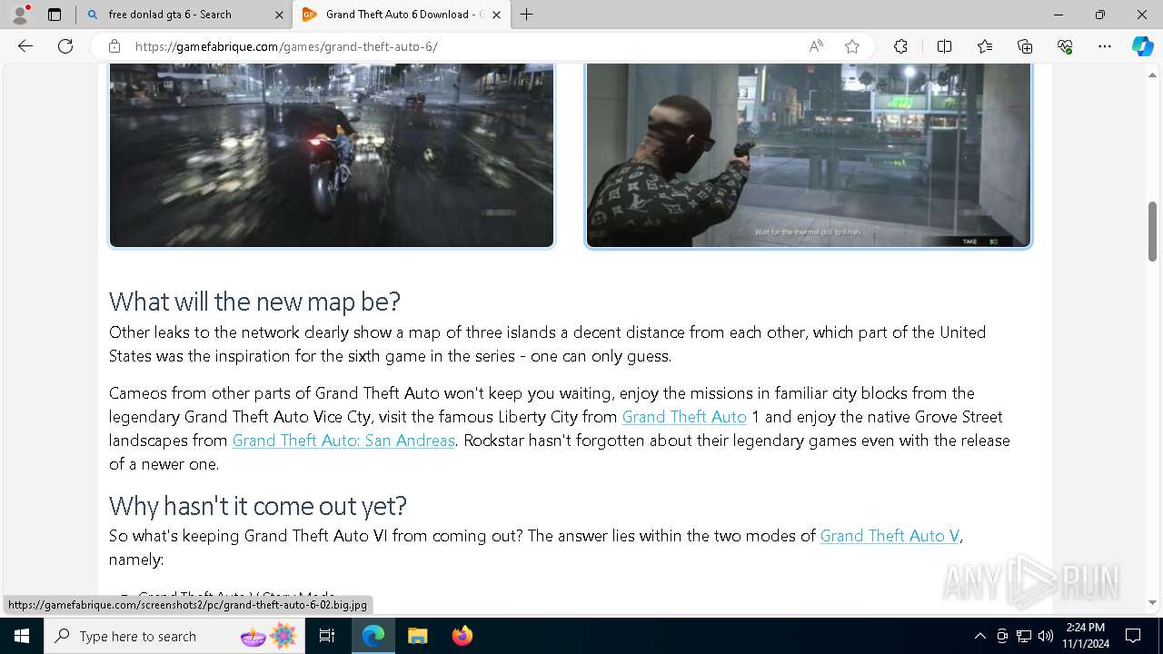Follow the 'Grand Theft Auto: San Andreas' link
Screen dimensions: 1163x654
(343, 441)
